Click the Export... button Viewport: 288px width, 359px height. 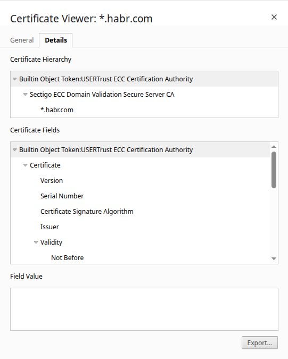click(x=260, y=343)
